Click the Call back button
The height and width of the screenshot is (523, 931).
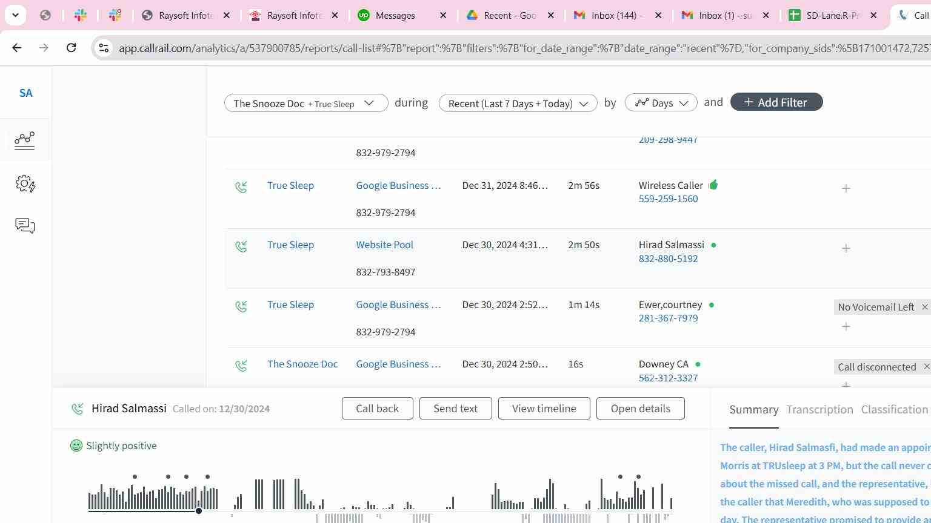377,409
